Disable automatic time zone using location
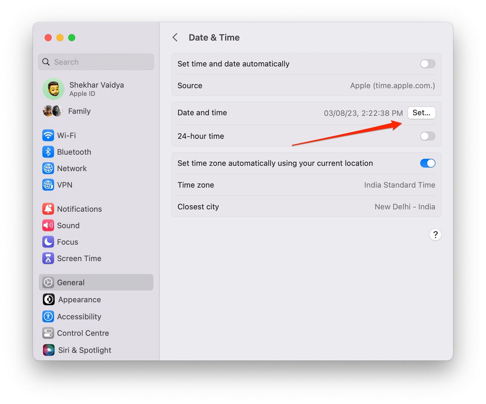The width and height of the screenshot is (486, 404). coord(427,163)
